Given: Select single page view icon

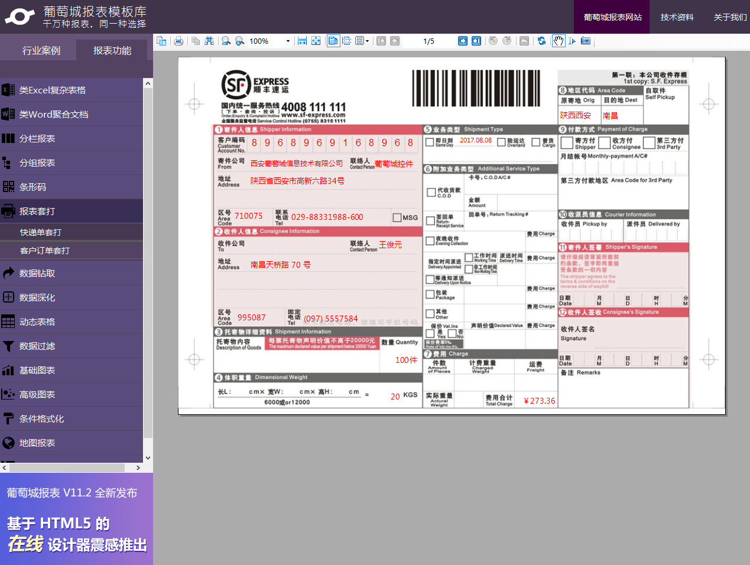Looking at the screenshot, I should point(333,41).
